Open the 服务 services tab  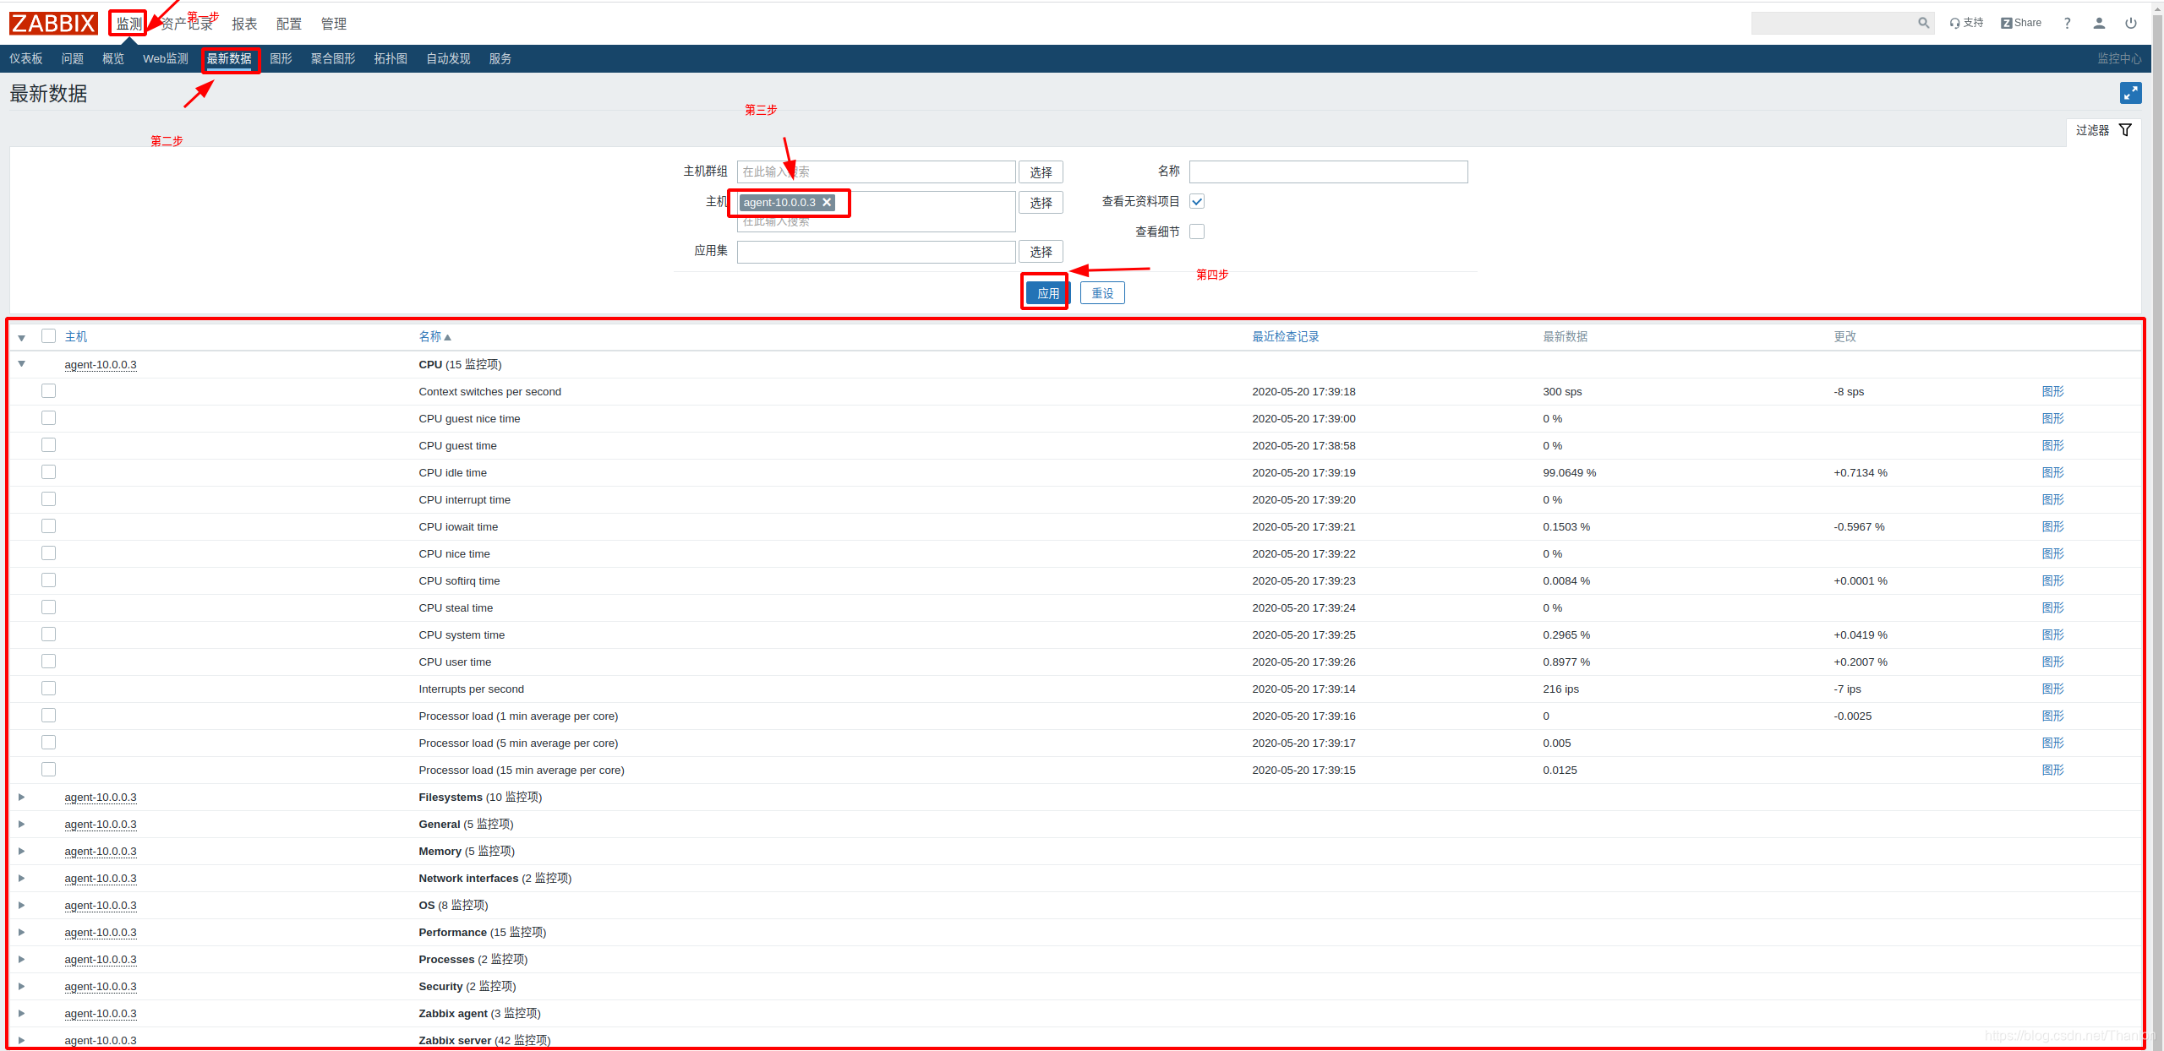500,58
